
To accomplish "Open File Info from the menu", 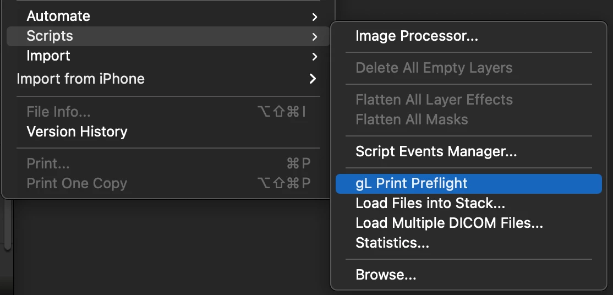I will click(58, 112).
